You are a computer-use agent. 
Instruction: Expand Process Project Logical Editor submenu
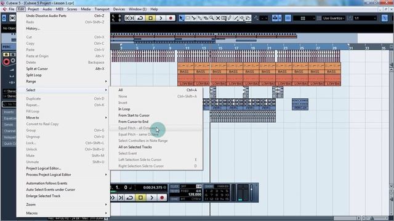point(63,174)
